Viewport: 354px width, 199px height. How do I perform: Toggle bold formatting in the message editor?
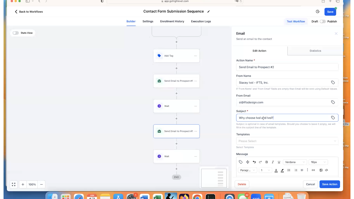266,162
